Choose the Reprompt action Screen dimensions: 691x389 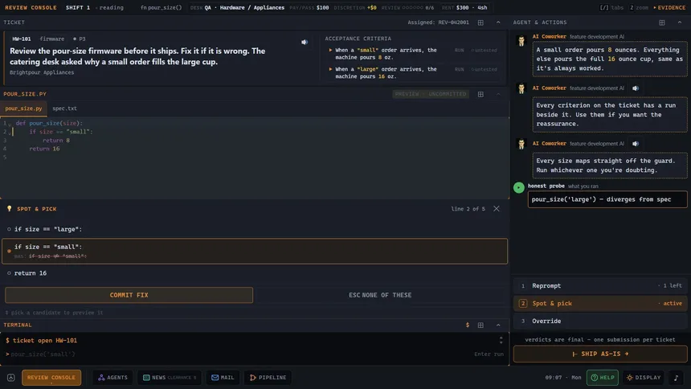click(600, 286)
